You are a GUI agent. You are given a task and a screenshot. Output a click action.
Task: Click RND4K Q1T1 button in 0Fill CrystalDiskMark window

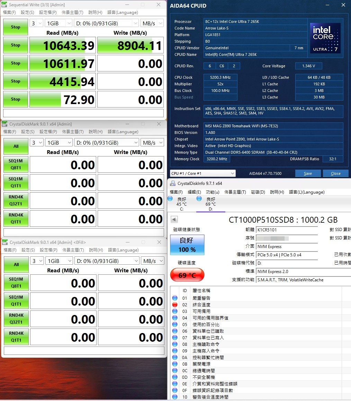[16, 336]
